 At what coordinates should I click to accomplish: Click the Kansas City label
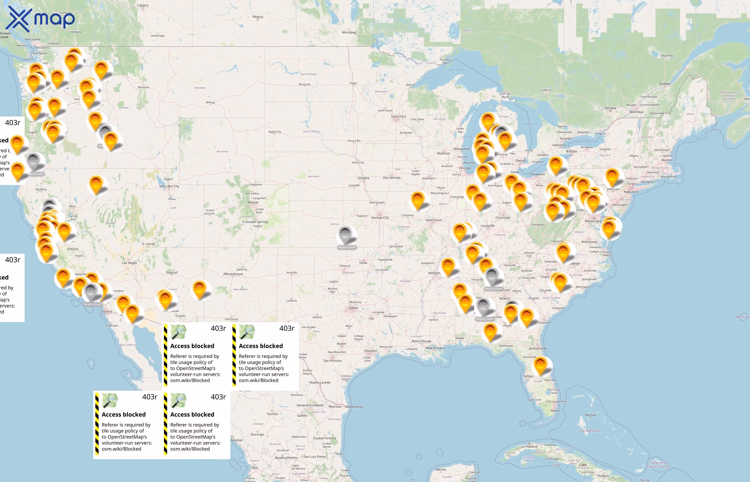coord(380,218)
